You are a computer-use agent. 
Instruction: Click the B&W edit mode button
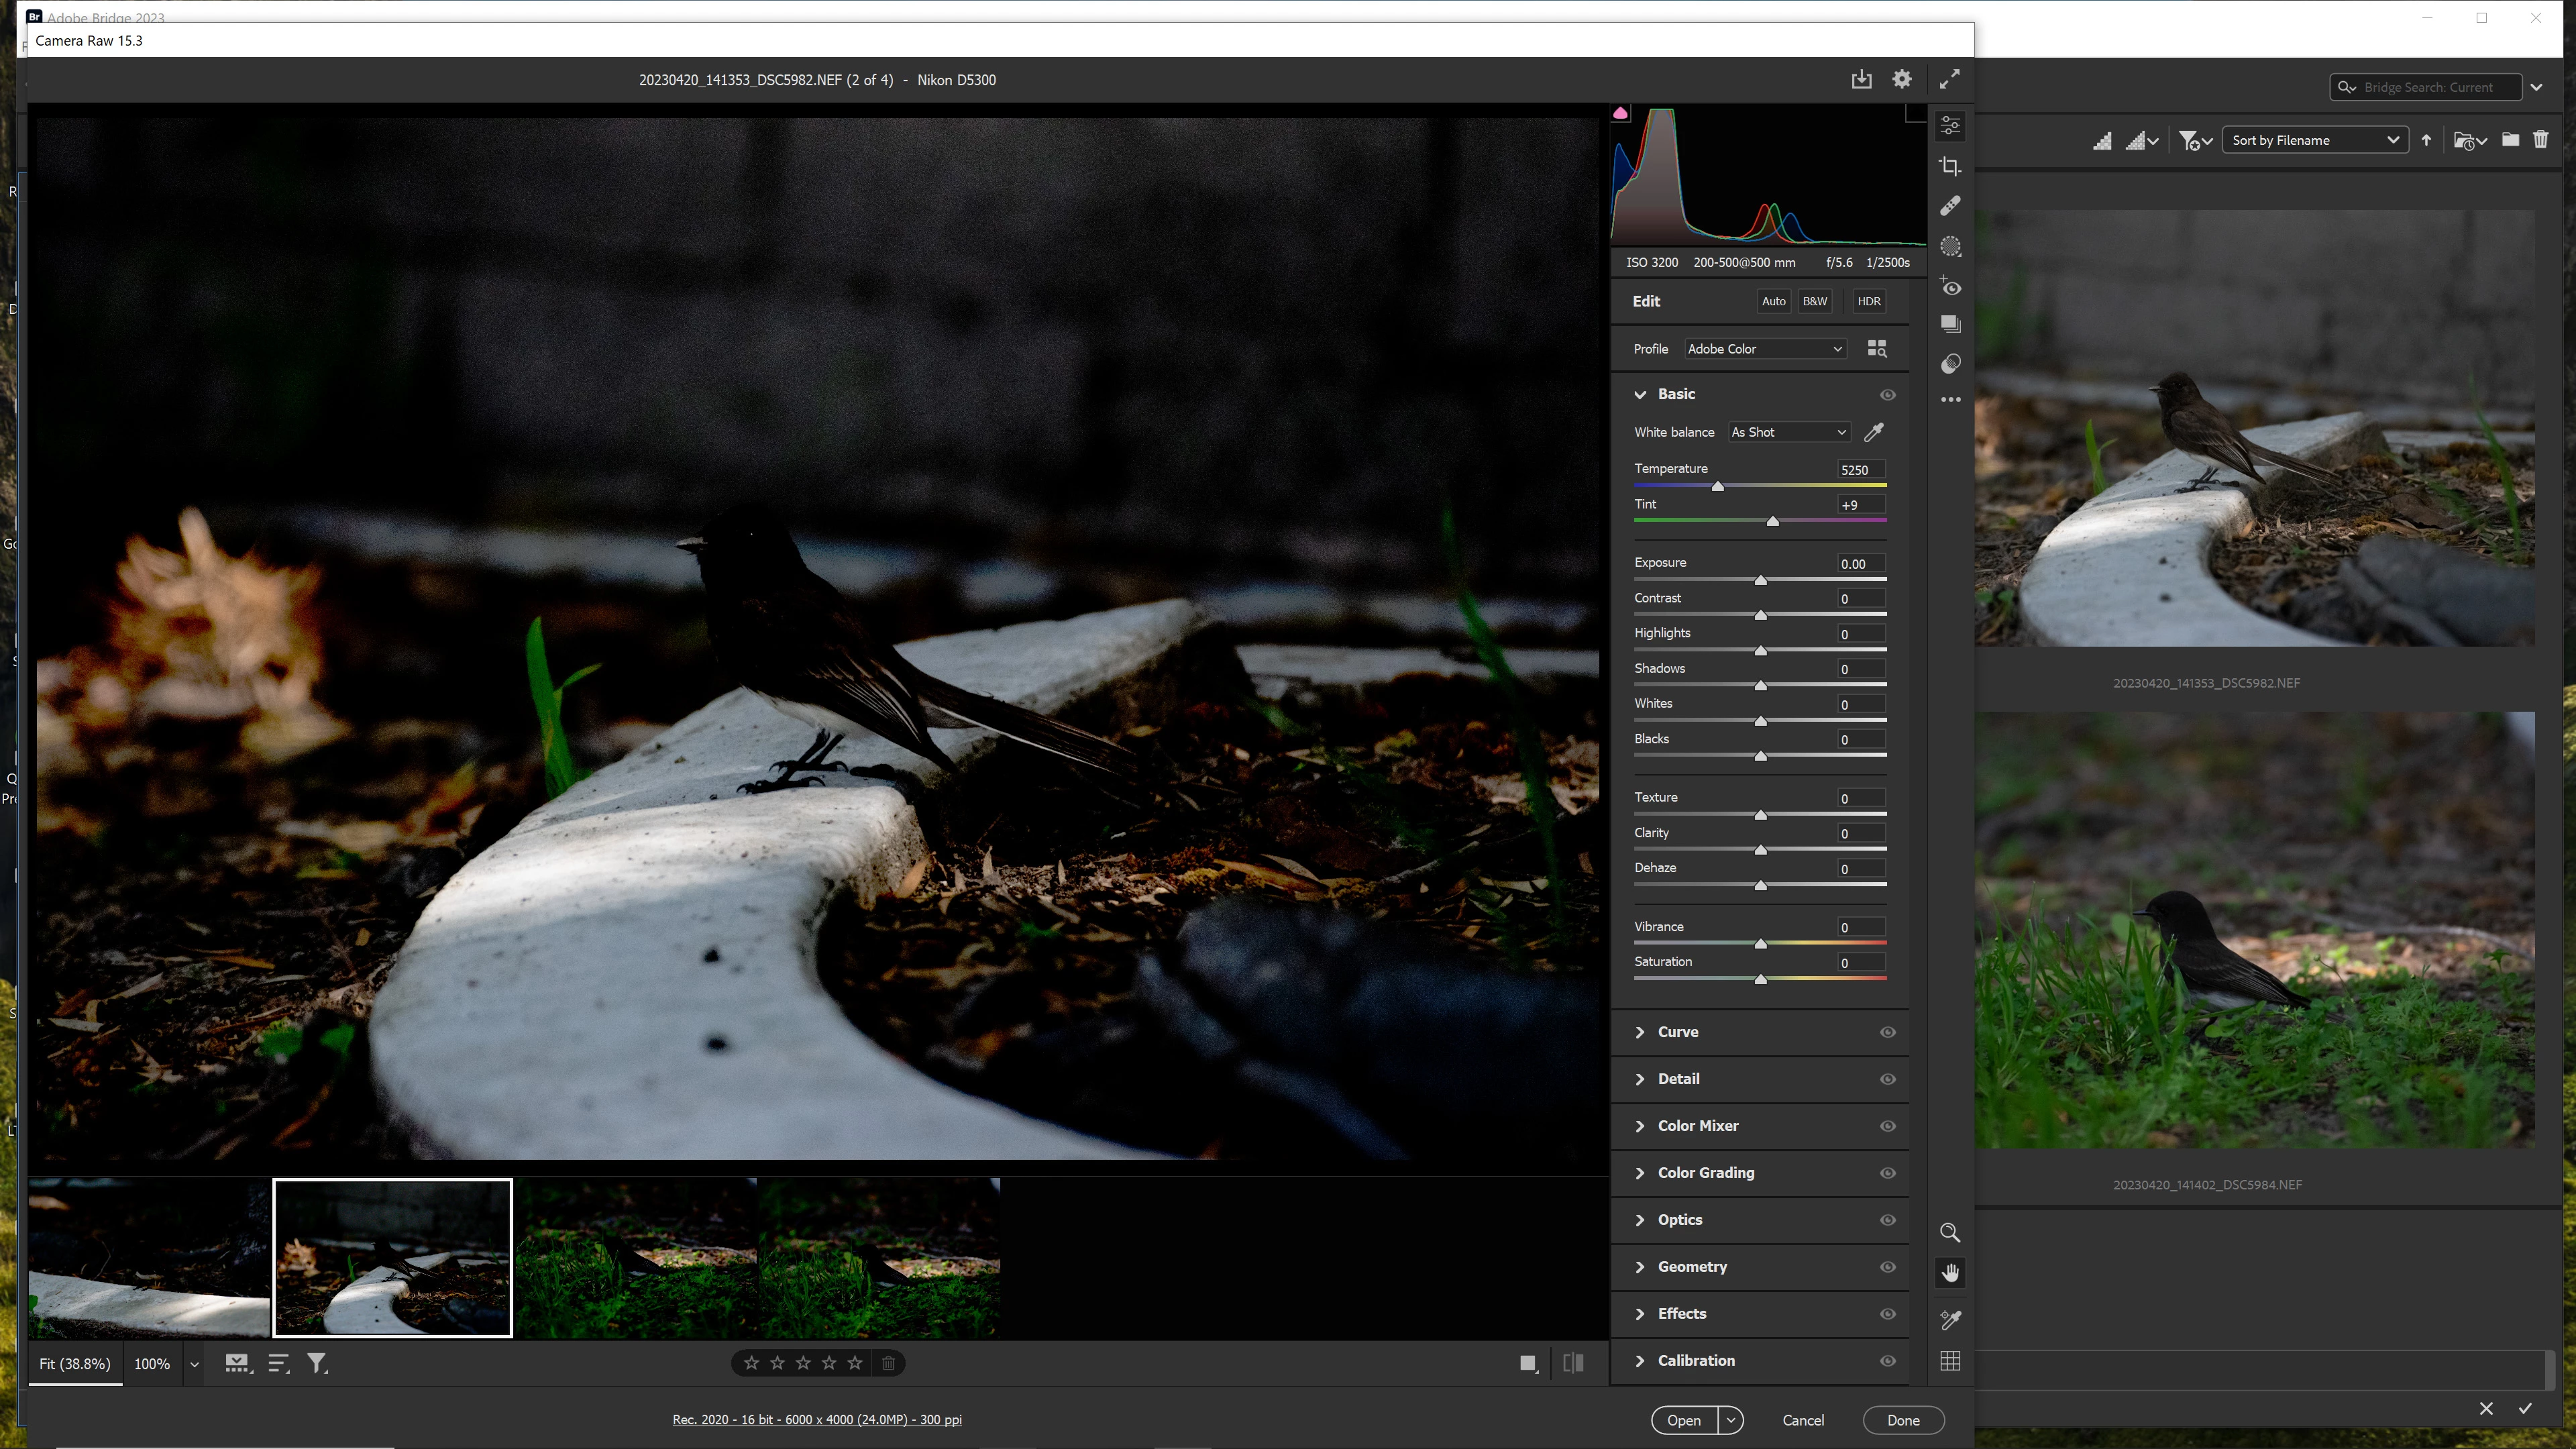[x=1814, y=301]
